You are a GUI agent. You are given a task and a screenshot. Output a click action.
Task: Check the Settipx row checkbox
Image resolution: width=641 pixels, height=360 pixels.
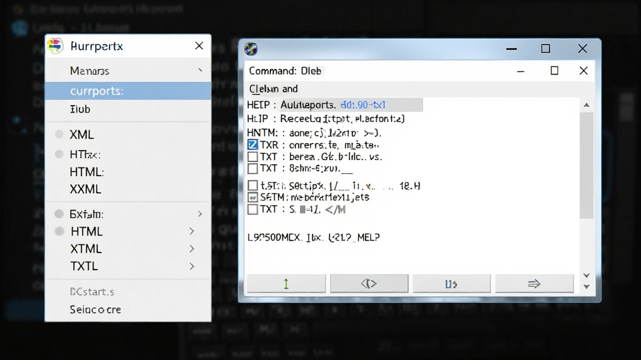click(x=253, y=186)
